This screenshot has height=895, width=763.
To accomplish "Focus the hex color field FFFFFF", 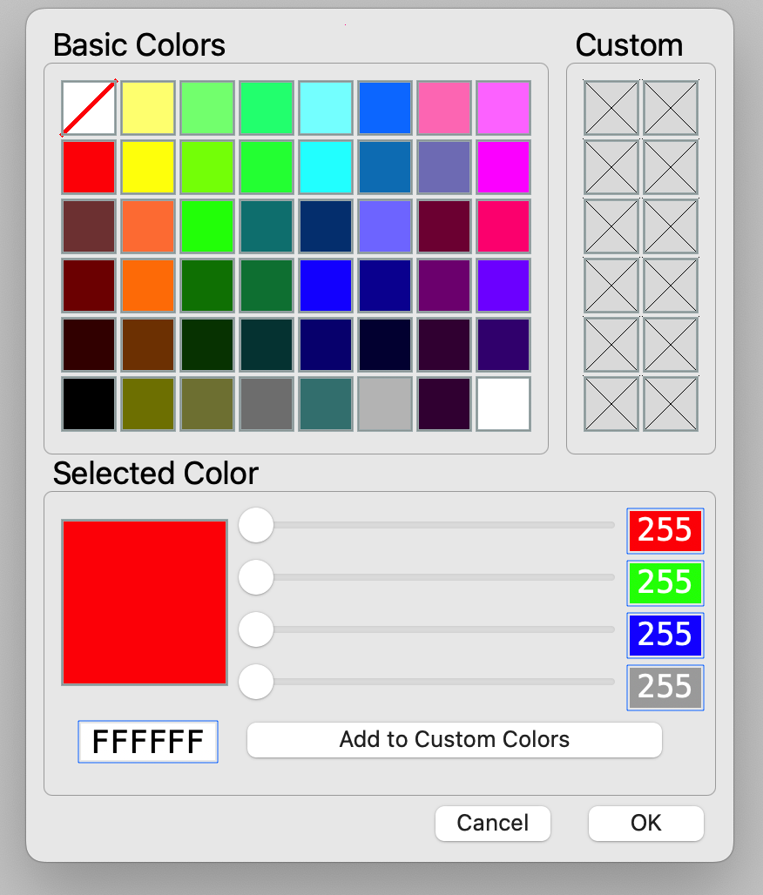I will 148,742.
